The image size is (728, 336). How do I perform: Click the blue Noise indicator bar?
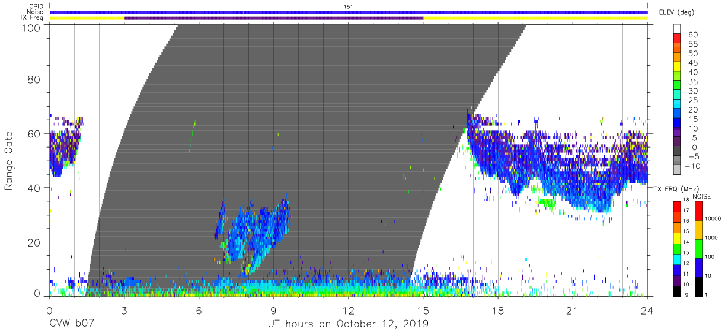click(x=349, y=12)
